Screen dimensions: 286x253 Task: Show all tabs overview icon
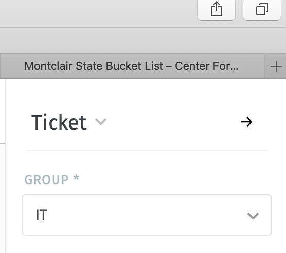tap(262, 9)
